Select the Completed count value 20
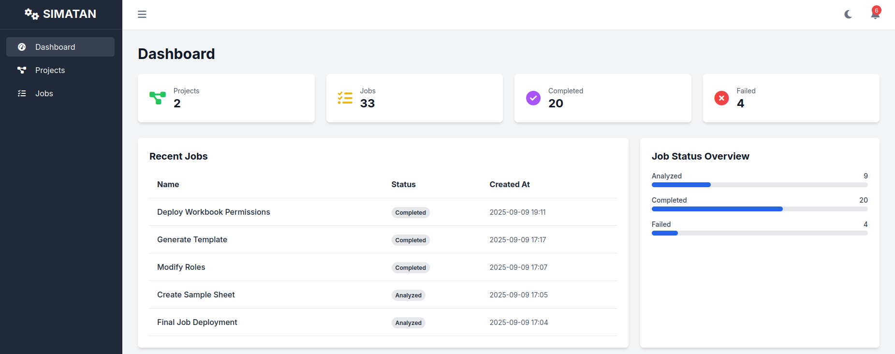Image resolution: width=895 pixels, height=354 pixels. click(x=556, y=103)
